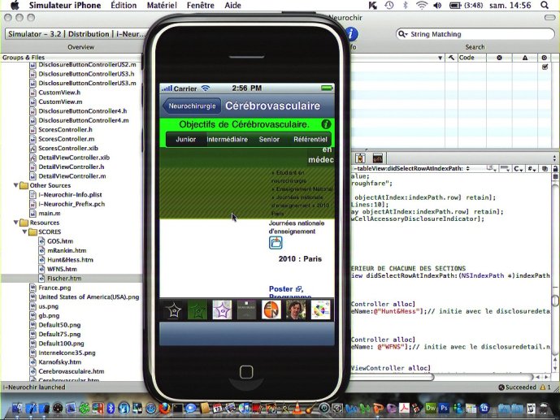The width and height of the screenshot is (560, 420).
Task: Open the bookmarks dropdown in editor bar
Action: point(493,168)
